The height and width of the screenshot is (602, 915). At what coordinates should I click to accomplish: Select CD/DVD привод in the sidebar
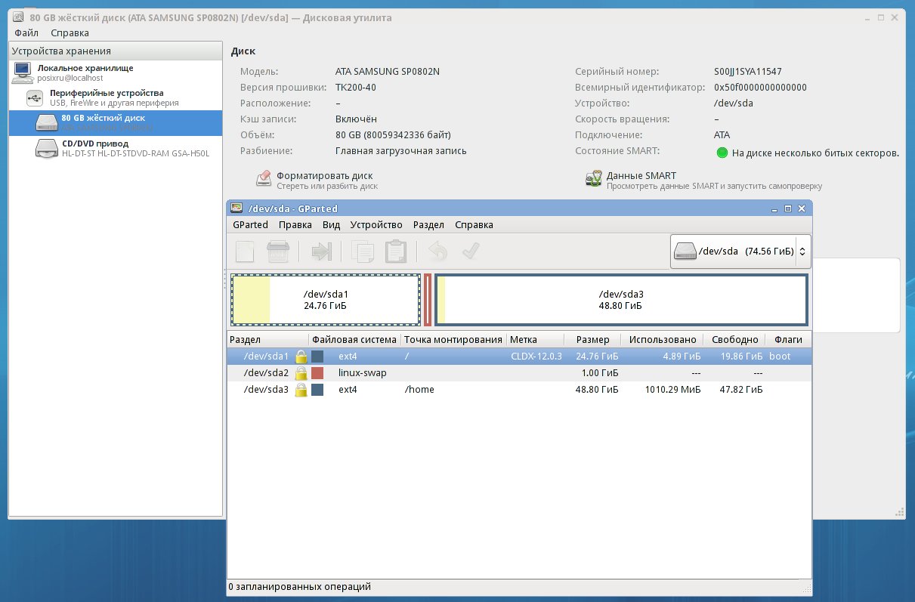coord(116,148)
